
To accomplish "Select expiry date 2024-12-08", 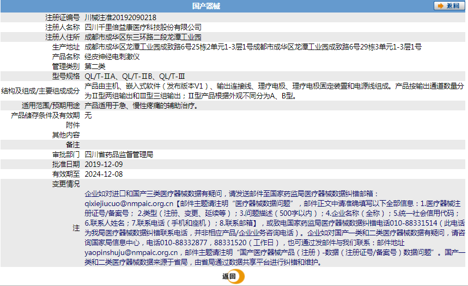I will [x=104, y=175].
